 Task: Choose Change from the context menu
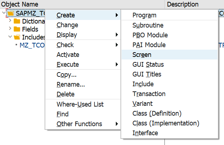coord(83,25)
